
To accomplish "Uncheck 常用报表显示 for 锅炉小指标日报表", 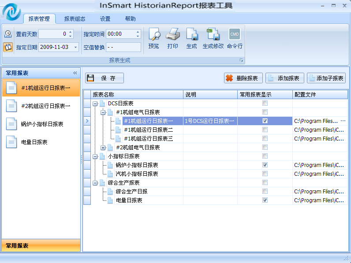I will [x=265, y=165].
